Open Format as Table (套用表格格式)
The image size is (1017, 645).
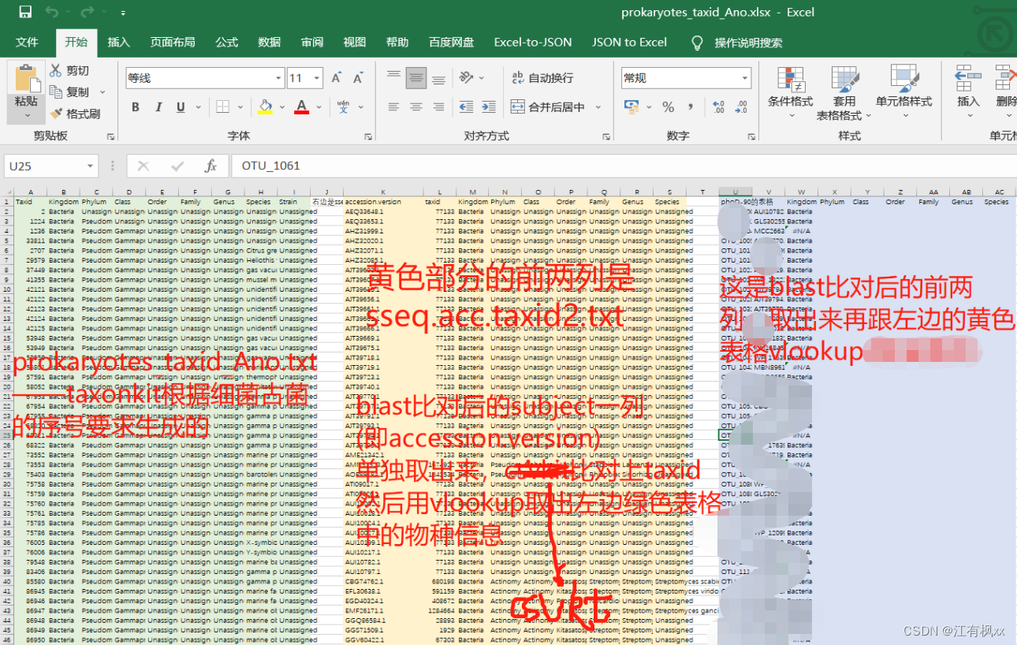tap(844, 92)
